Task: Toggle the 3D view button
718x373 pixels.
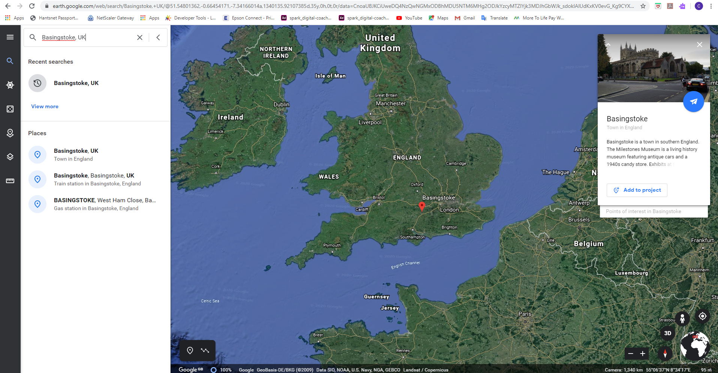Action: (x=668, y=333)
